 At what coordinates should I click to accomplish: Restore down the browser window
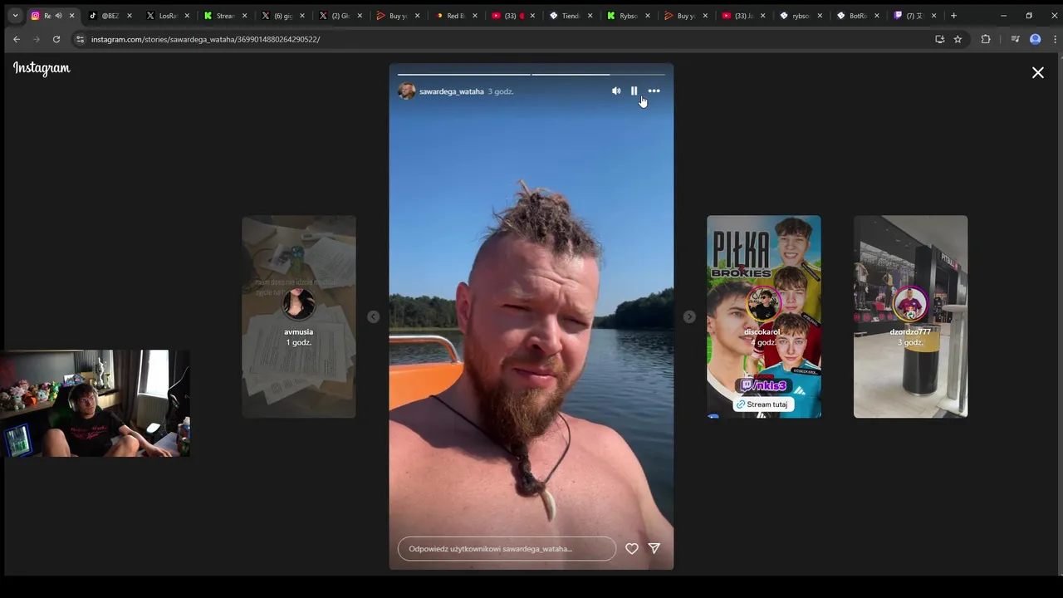[1029, 16]
